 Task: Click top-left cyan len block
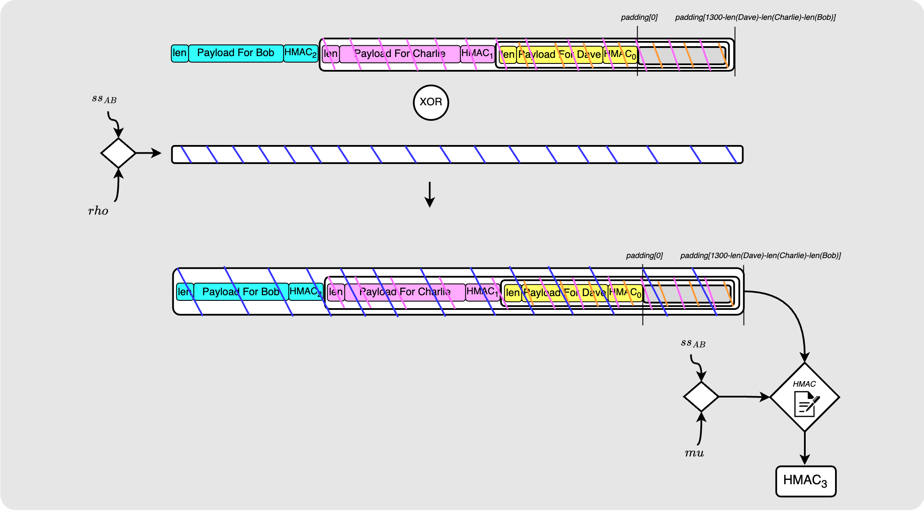180,53
